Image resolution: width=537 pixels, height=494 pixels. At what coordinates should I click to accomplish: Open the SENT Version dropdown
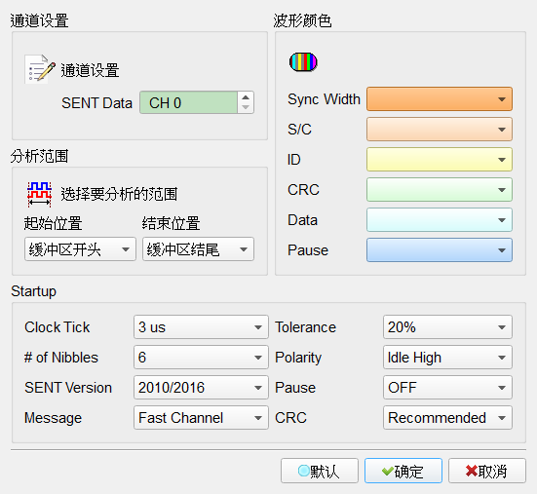pyautogui.click(x=201, y=387)
